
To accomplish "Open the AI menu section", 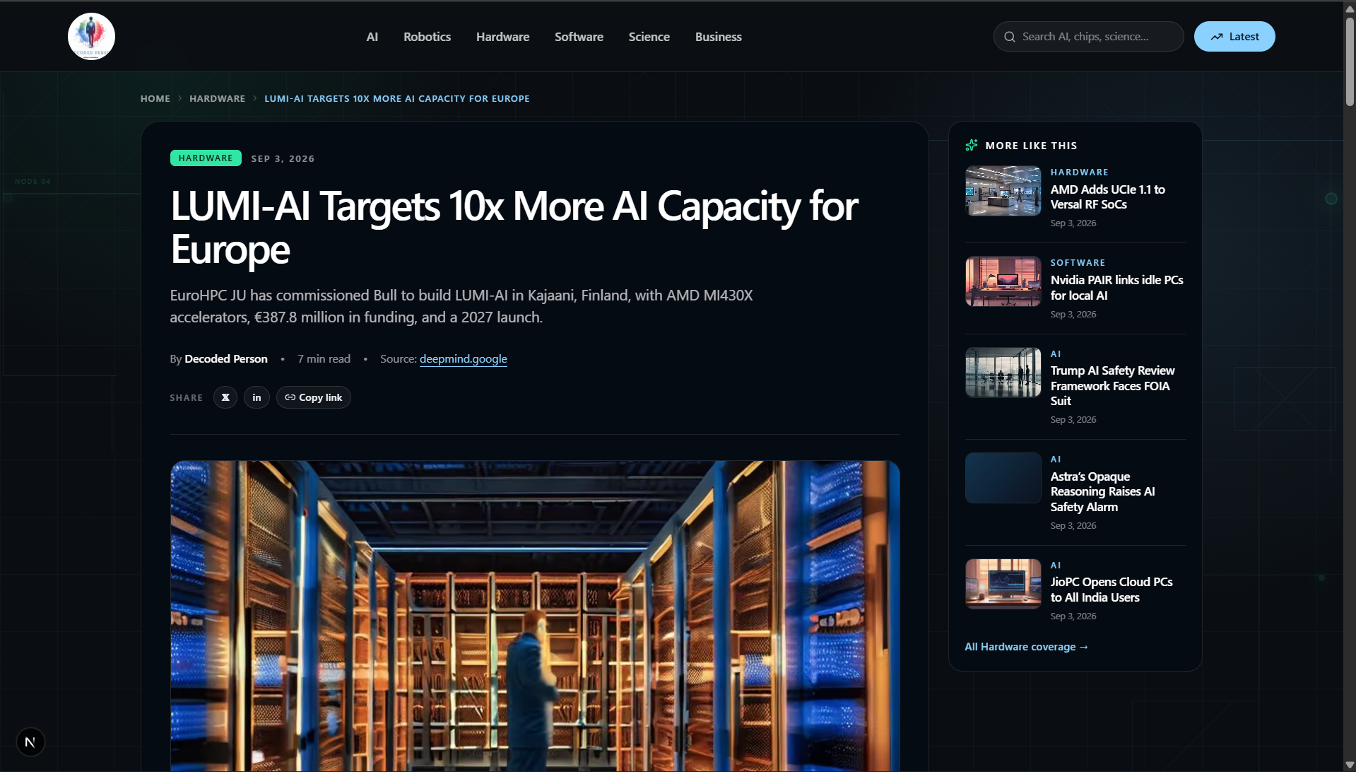I will tap(372, 37).
